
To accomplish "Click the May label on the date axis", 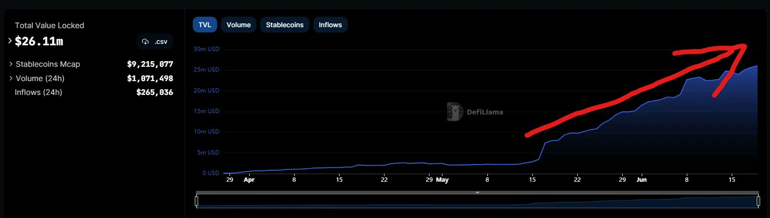I will 442,180.
